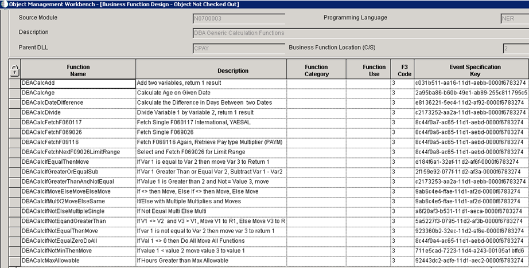Click the DBACalcIfNotEqualZeroDoAll cell

coord(78,242)
